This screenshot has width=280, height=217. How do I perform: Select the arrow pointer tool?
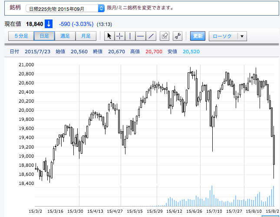coord(109,36)
